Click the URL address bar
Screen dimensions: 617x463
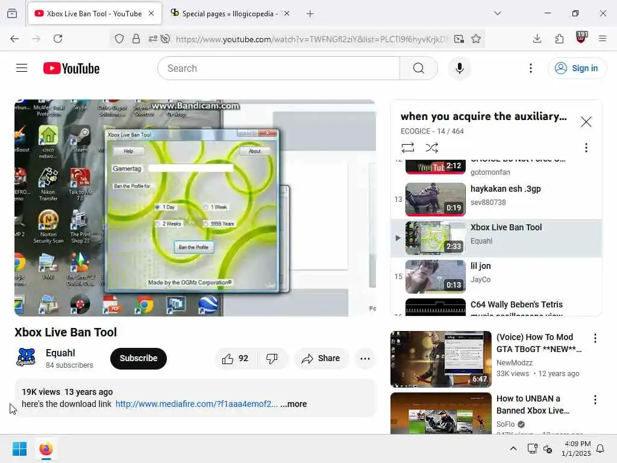[311, 39]
